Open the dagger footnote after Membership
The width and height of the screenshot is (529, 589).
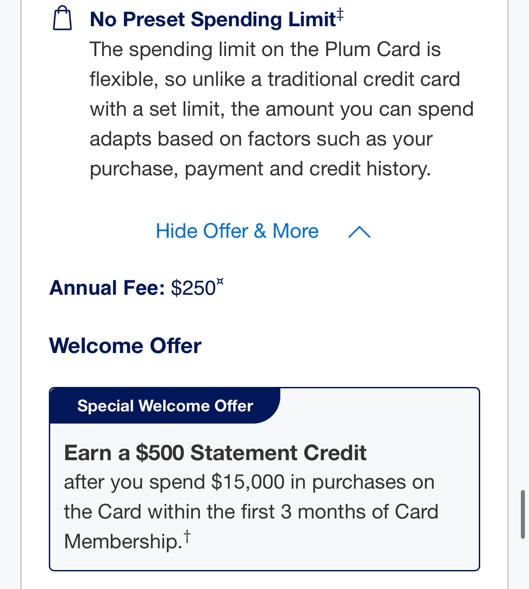point(187,536)
